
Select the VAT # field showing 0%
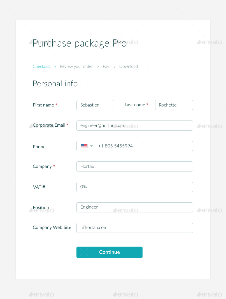[134, 187]
